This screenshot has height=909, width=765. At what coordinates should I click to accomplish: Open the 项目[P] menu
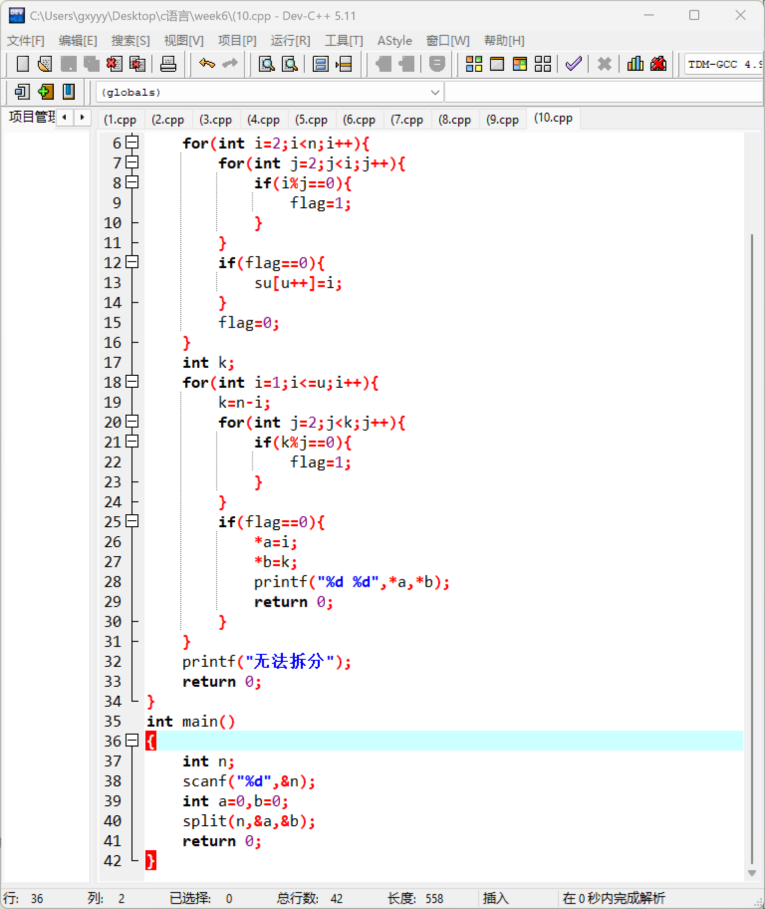[x=237, y=40]
